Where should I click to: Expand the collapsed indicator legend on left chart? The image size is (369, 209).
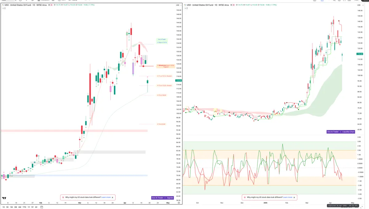point(4,8)
